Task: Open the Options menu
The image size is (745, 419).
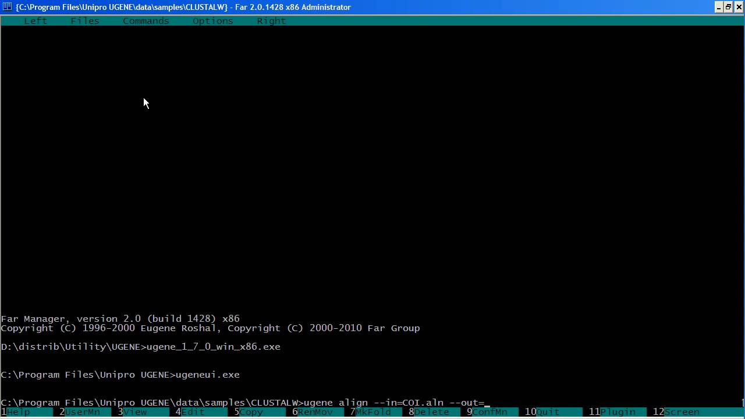Action: [213, 21]
